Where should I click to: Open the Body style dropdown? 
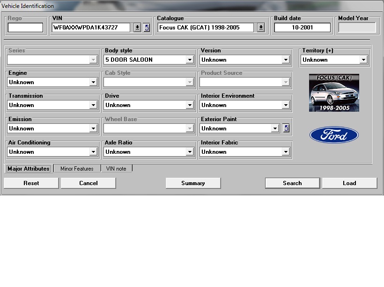coord(190,60)
